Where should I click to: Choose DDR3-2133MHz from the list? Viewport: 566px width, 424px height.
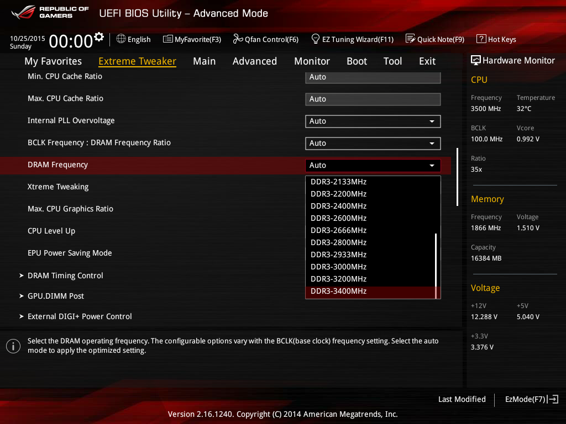click(x=371, y=182)
